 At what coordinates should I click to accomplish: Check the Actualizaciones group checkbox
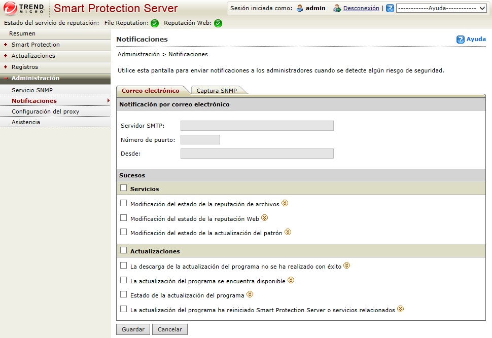(123, 250)
